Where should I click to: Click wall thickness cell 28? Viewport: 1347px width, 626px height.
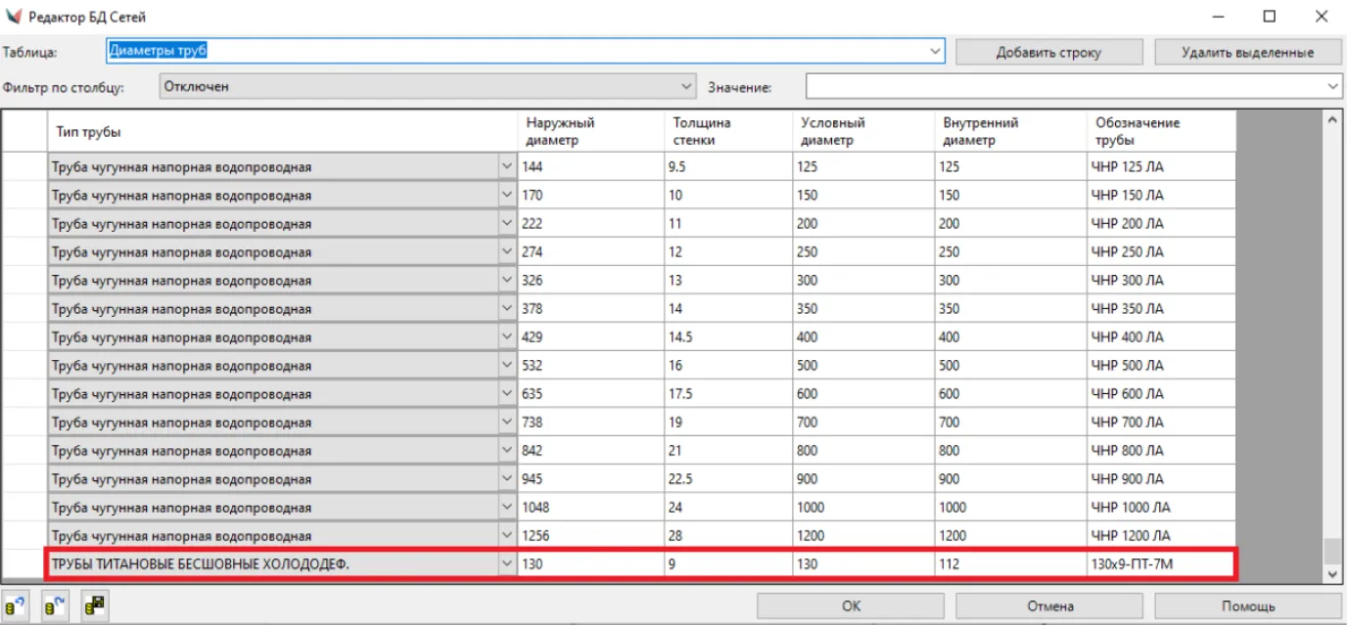pos(728,535)
